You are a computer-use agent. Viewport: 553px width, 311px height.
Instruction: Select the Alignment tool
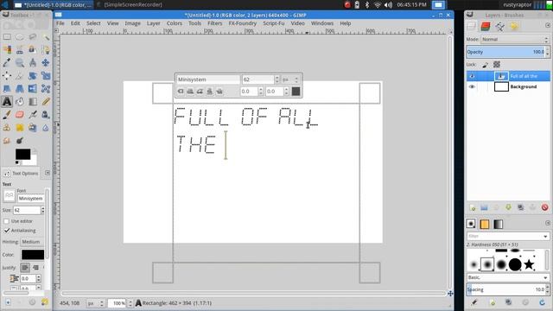coord(7,76)
